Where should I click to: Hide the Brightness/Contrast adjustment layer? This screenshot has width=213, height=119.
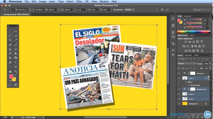pos(179,89)
